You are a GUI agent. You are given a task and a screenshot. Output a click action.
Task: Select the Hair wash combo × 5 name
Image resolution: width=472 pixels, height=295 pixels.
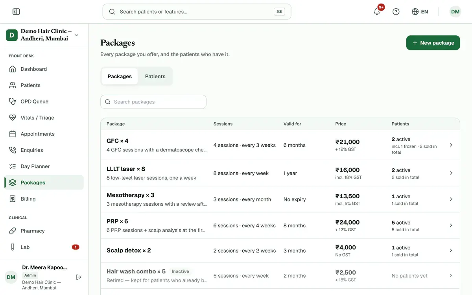pyautogui.click(x=136, y=271)
